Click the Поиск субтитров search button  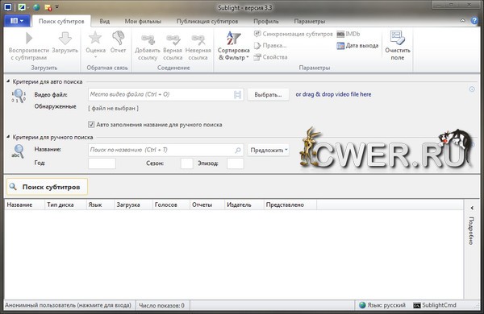pyautogui.click(x=48, y=187)
